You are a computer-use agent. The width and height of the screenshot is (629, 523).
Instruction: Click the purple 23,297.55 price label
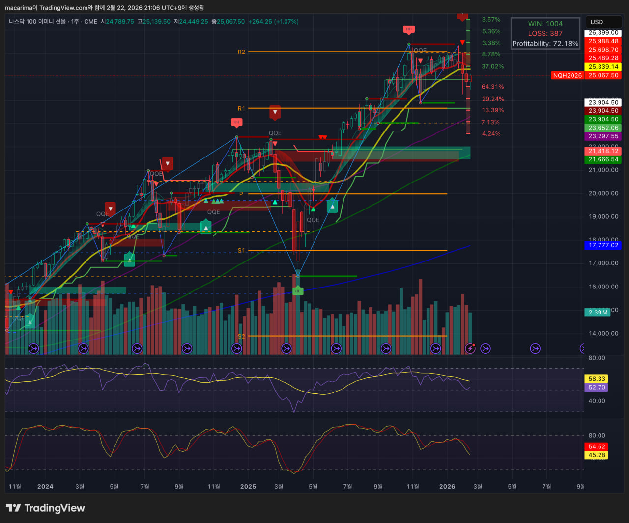[603, 136]
